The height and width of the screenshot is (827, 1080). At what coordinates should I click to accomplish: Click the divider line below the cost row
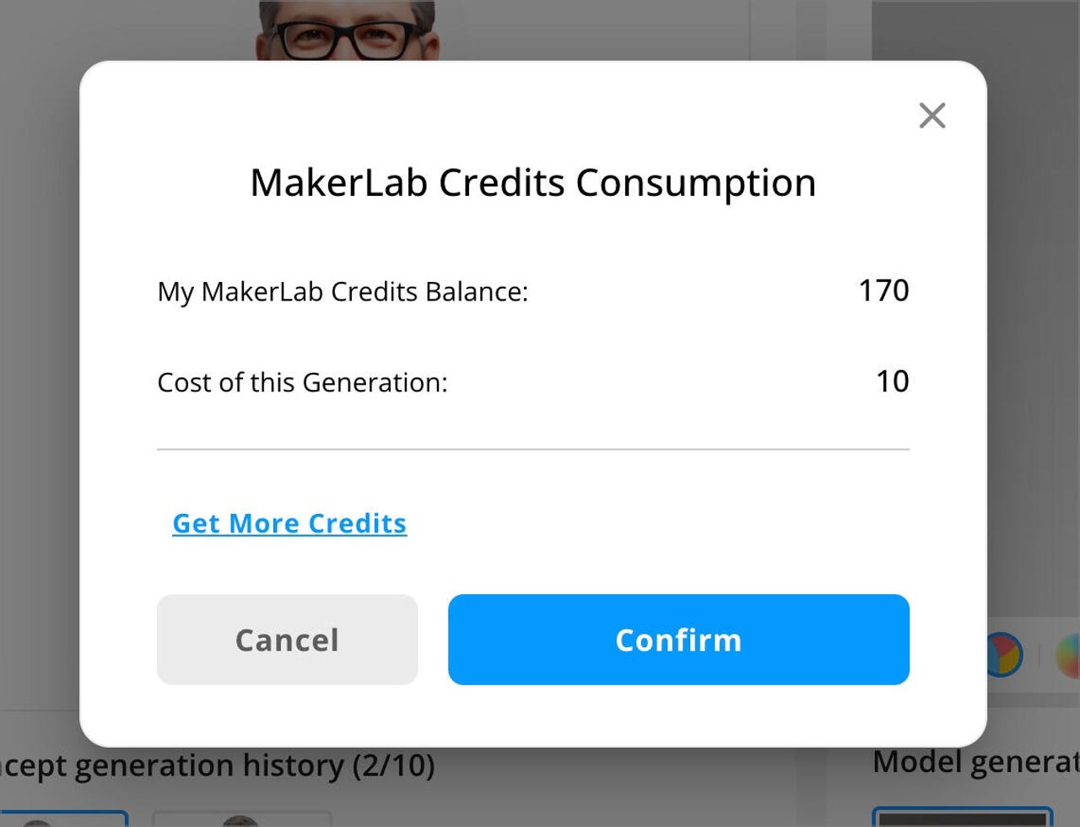click(x=533, y=450)
